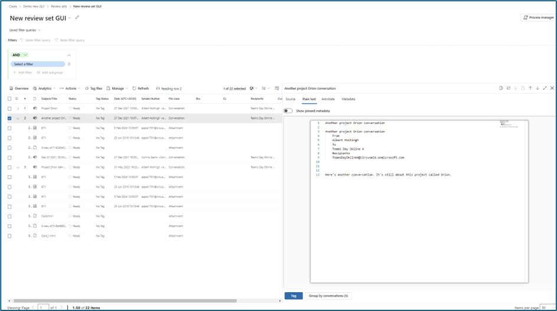
Task: Delete the filter using the trash icon
Action: (x=69, y=64)
